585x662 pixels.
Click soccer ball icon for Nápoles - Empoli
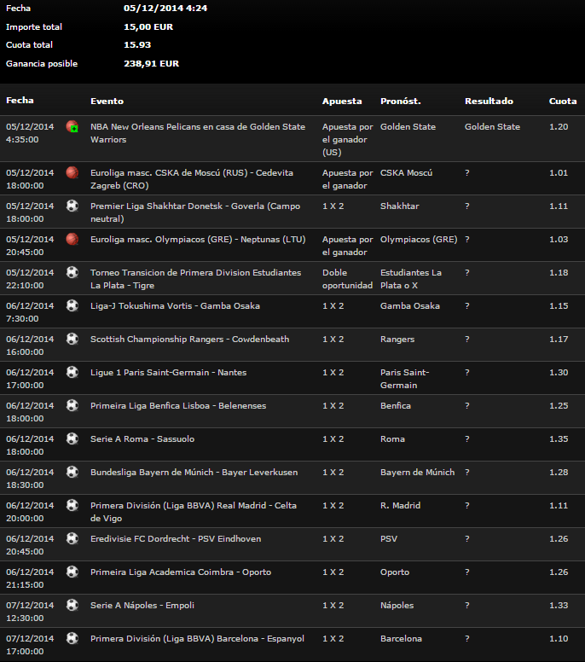(72, 605)
